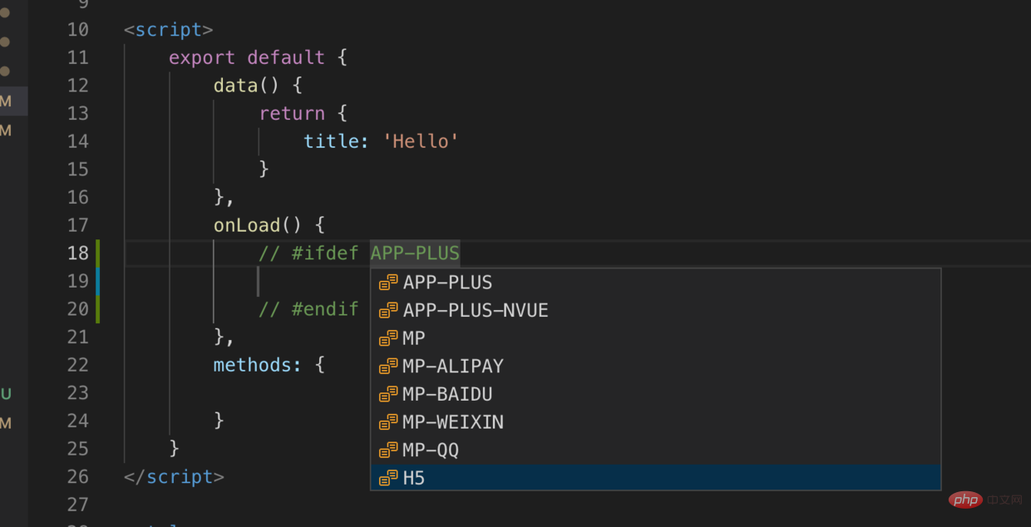
Task: Click the snippet icon beside H5
Action: (x=388, y=478)
